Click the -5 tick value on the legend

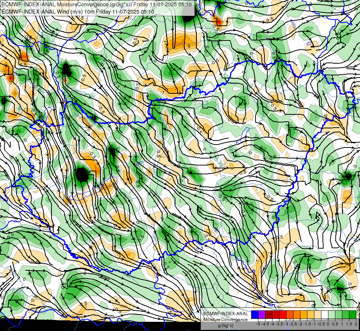tap(258, 324)
